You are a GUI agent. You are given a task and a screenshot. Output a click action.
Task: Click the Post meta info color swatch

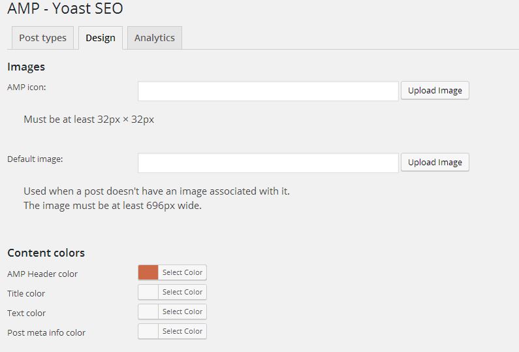point(148,331)
